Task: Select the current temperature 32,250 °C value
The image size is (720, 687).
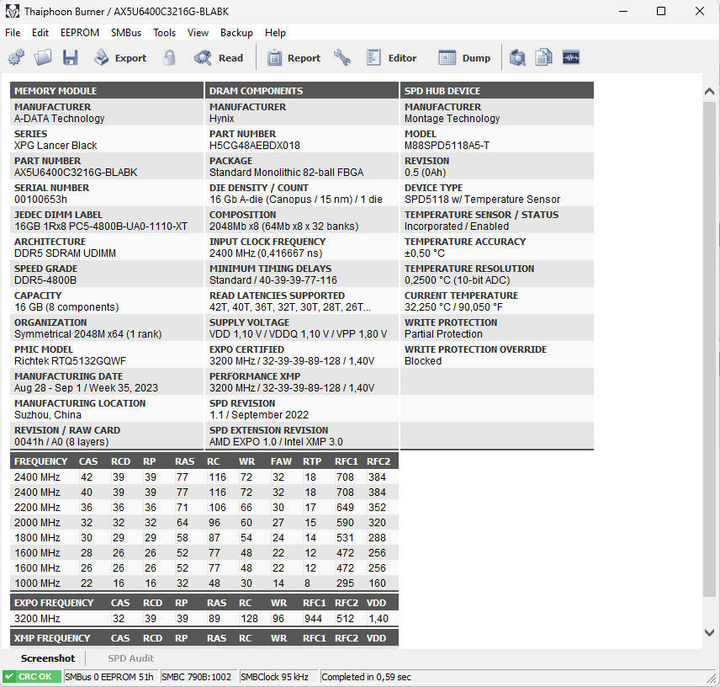Action: (453, 307)
